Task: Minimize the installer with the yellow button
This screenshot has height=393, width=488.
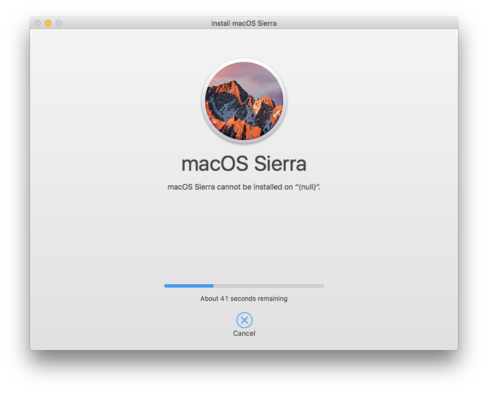Action: click(x=48, y=23)
